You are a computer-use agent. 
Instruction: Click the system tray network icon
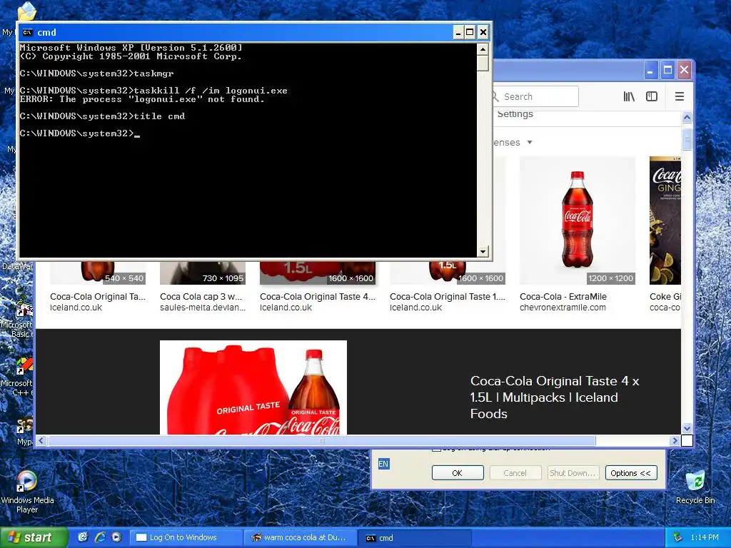(678, 538)
